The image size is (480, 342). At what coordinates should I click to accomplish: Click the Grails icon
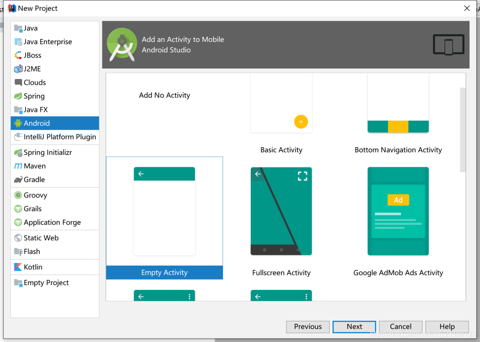pos(18,209)
